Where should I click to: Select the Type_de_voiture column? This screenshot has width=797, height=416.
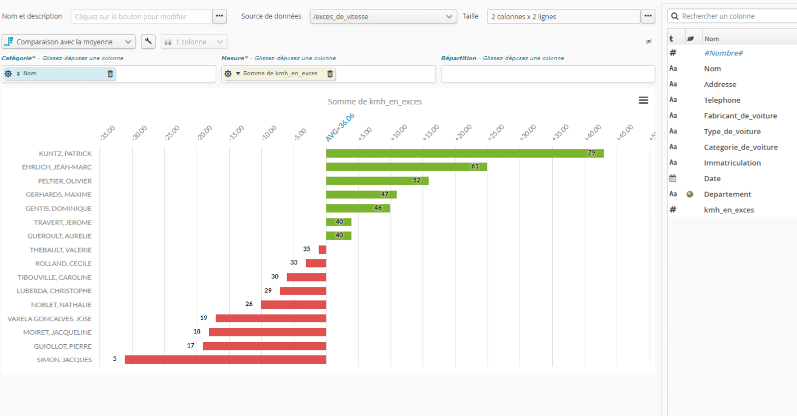click(732, 131)
